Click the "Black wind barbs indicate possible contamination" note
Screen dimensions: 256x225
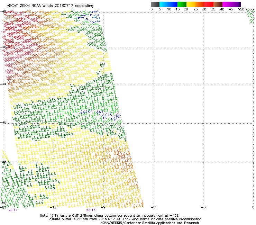pyautogui.click(x=162, y=219)
